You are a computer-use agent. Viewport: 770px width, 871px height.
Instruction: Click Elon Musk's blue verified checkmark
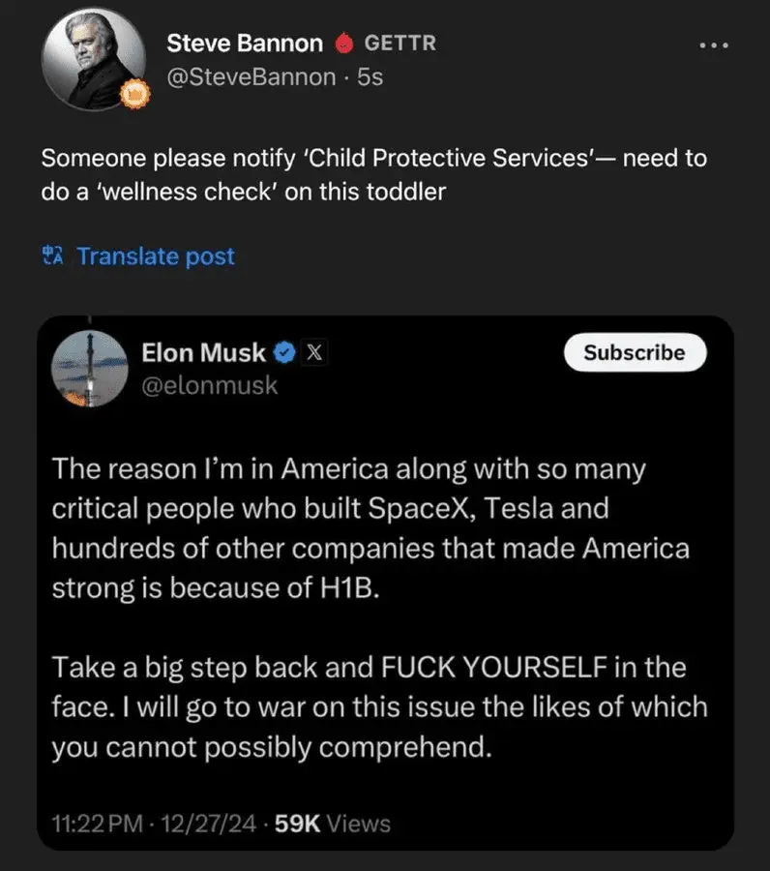pos(283,353)
